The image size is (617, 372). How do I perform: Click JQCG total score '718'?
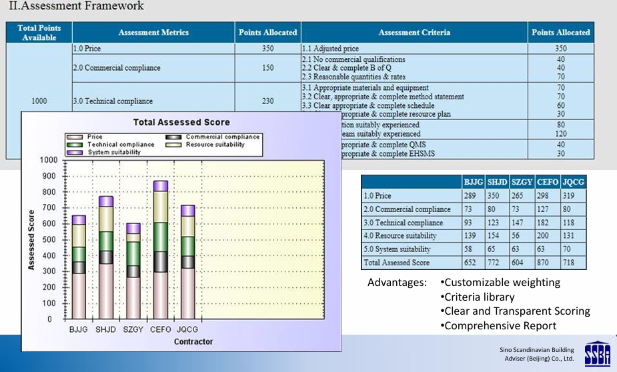click(x=568, y=263)
